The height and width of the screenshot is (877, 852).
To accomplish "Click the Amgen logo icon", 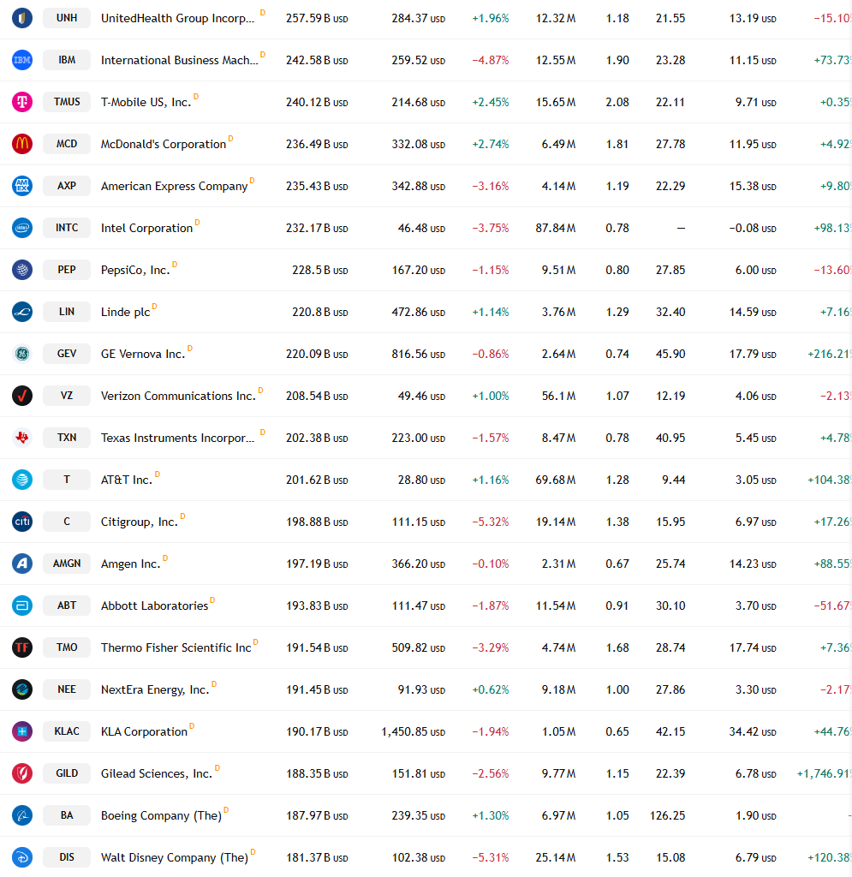I will [22, 564].
